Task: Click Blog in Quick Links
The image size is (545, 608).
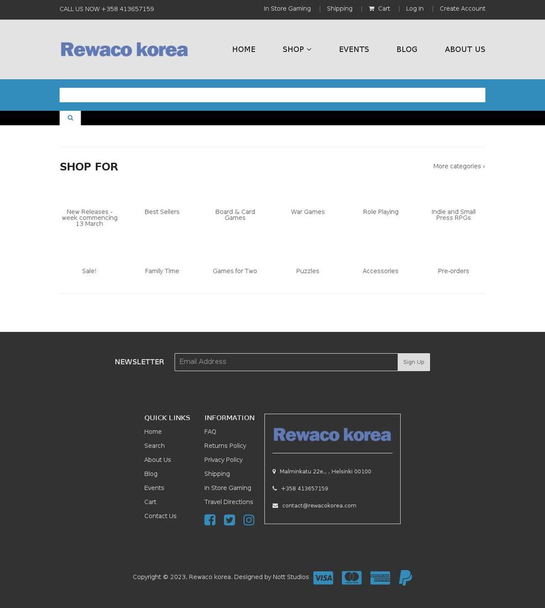Action: coord(150,474)
